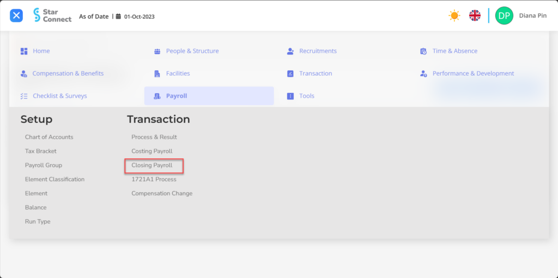
Task: Click the Home dashboard icon
Action: click(x=24, y=51)
